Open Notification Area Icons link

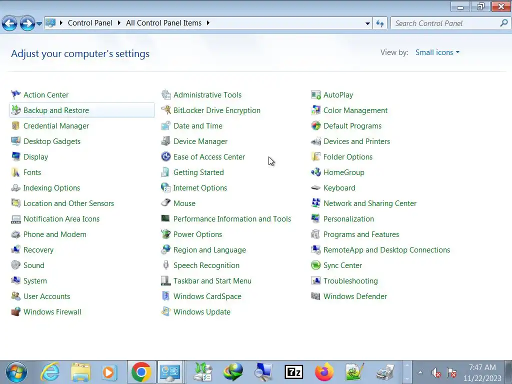point(61,219)
